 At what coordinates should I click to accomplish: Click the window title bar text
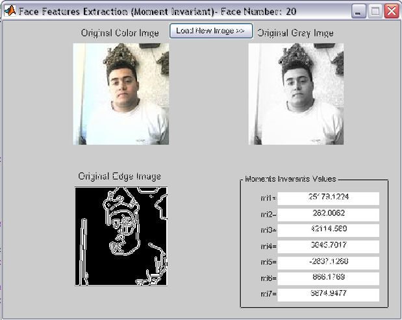(x=157, y=12)
